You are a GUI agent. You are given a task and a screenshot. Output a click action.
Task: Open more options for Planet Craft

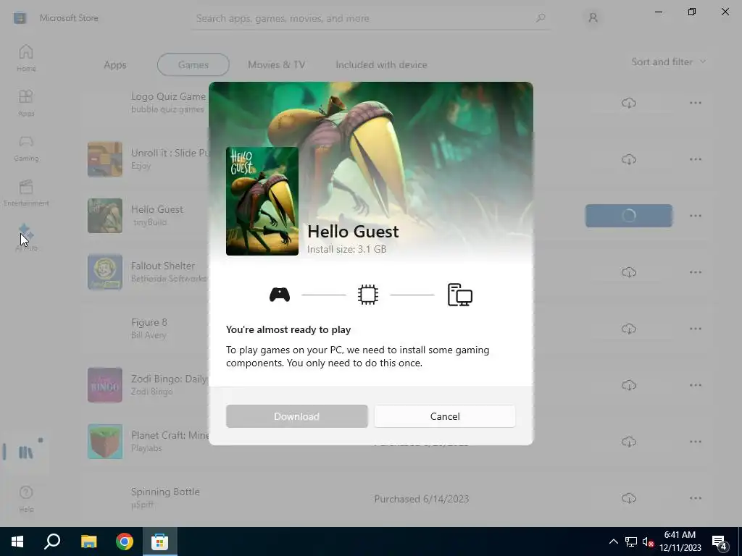(x=695, y=442)
